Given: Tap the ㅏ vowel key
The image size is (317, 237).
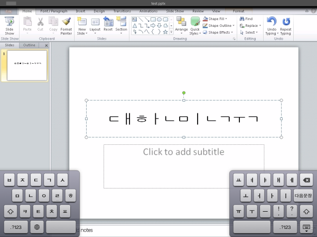Looking at the screenshot, I should click(272, 196).
